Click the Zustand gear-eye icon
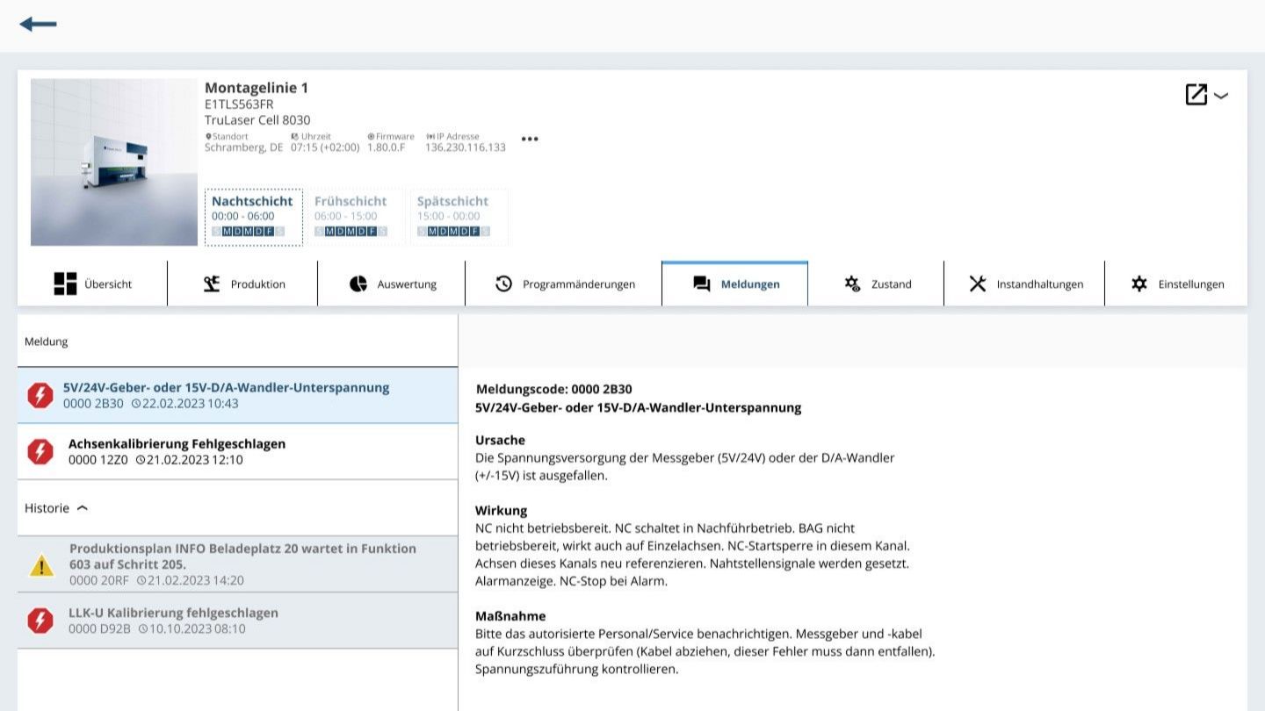 pos(852,284)
